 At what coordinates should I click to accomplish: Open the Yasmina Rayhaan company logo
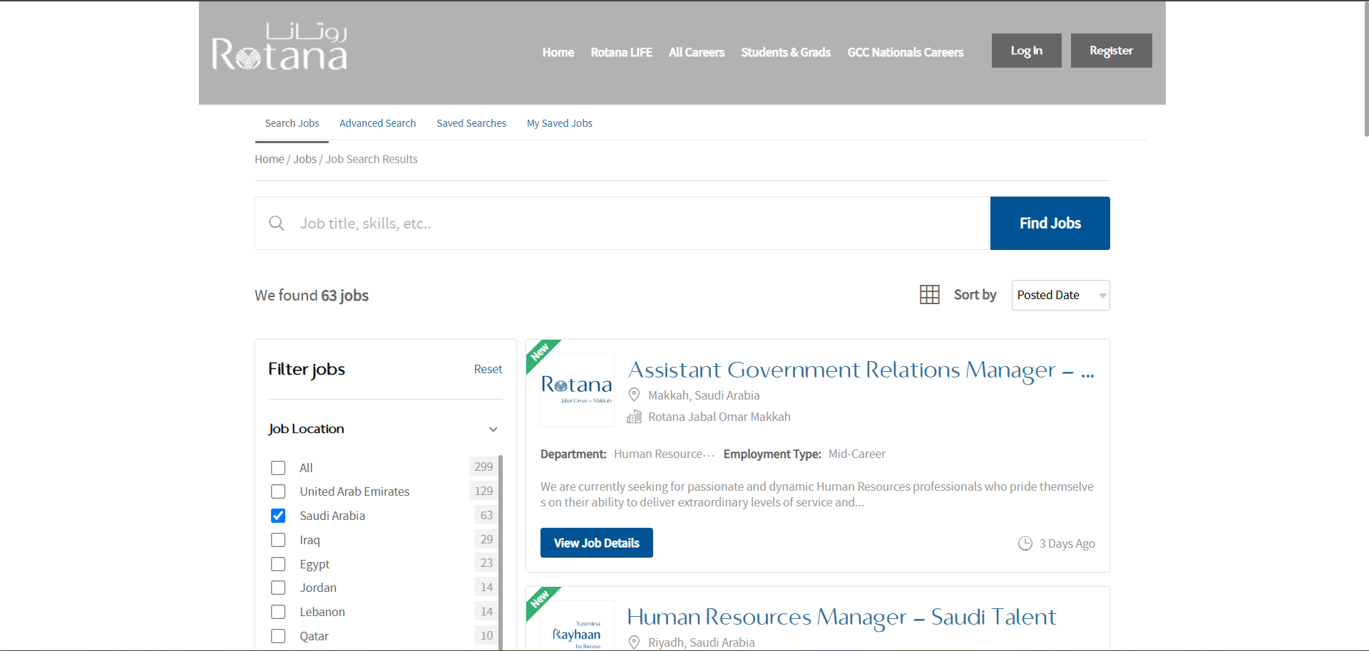point(577,626)
